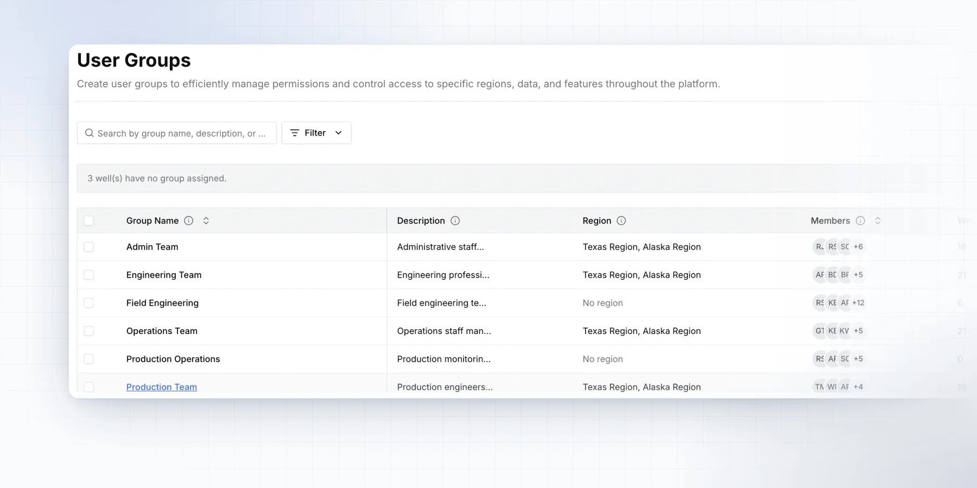Click 'Production engineers...' description cell
Viewport: 977px width, 488px height.
point(445,387)
